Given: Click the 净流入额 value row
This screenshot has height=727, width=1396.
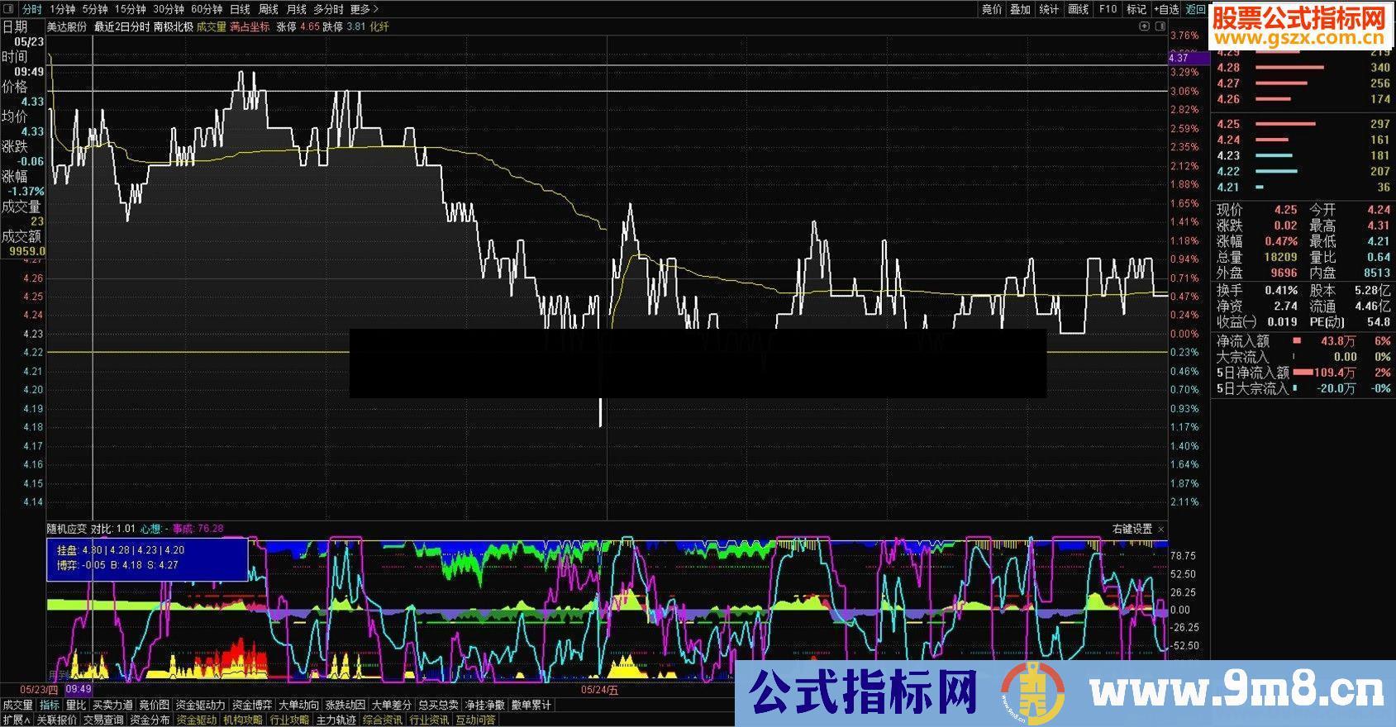Looking at the screenshot, I should (x=1303, y=341).
